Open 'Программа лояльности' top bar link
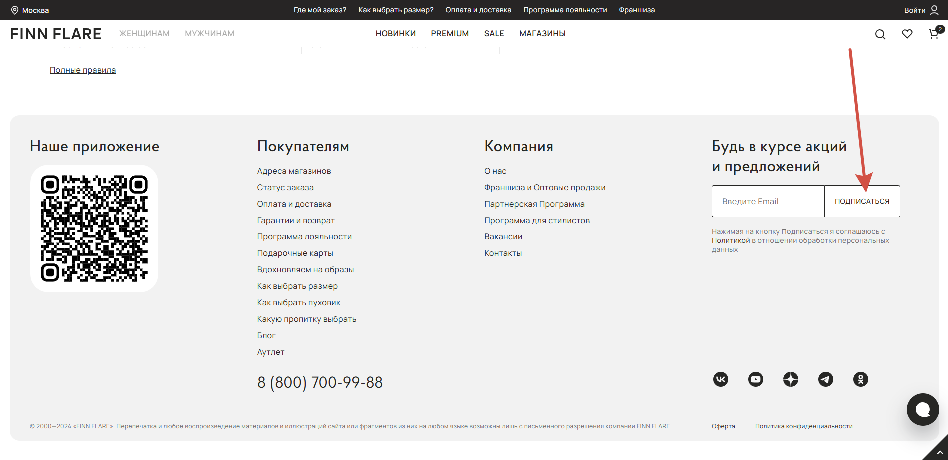Image resolution: width=948 pixels, height=460 pixels. 565,10
